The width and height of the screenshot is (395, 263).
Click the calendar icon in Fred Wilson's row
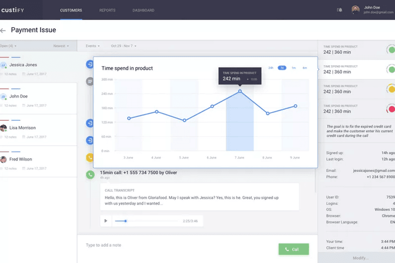24,168
